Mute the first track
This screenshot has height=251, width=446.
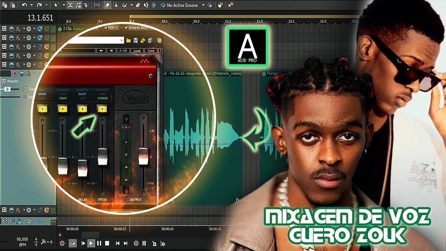click(x=40, y=29)
